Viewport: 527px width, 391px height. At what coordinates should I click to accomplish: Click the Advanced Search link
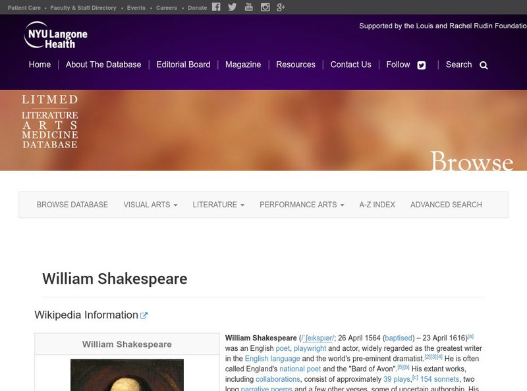pyautogui.click(x=446, y=205)
